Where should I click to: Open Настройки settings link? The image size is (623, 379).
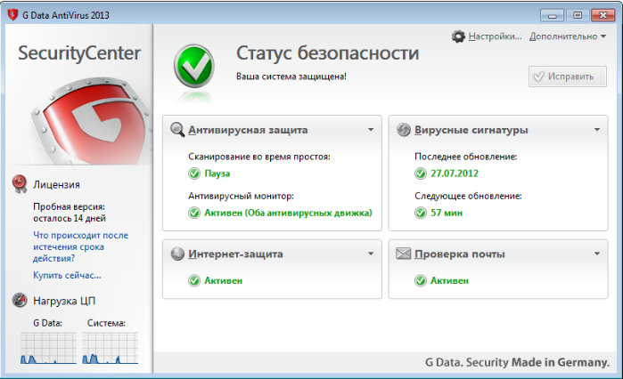click(495, 36)
